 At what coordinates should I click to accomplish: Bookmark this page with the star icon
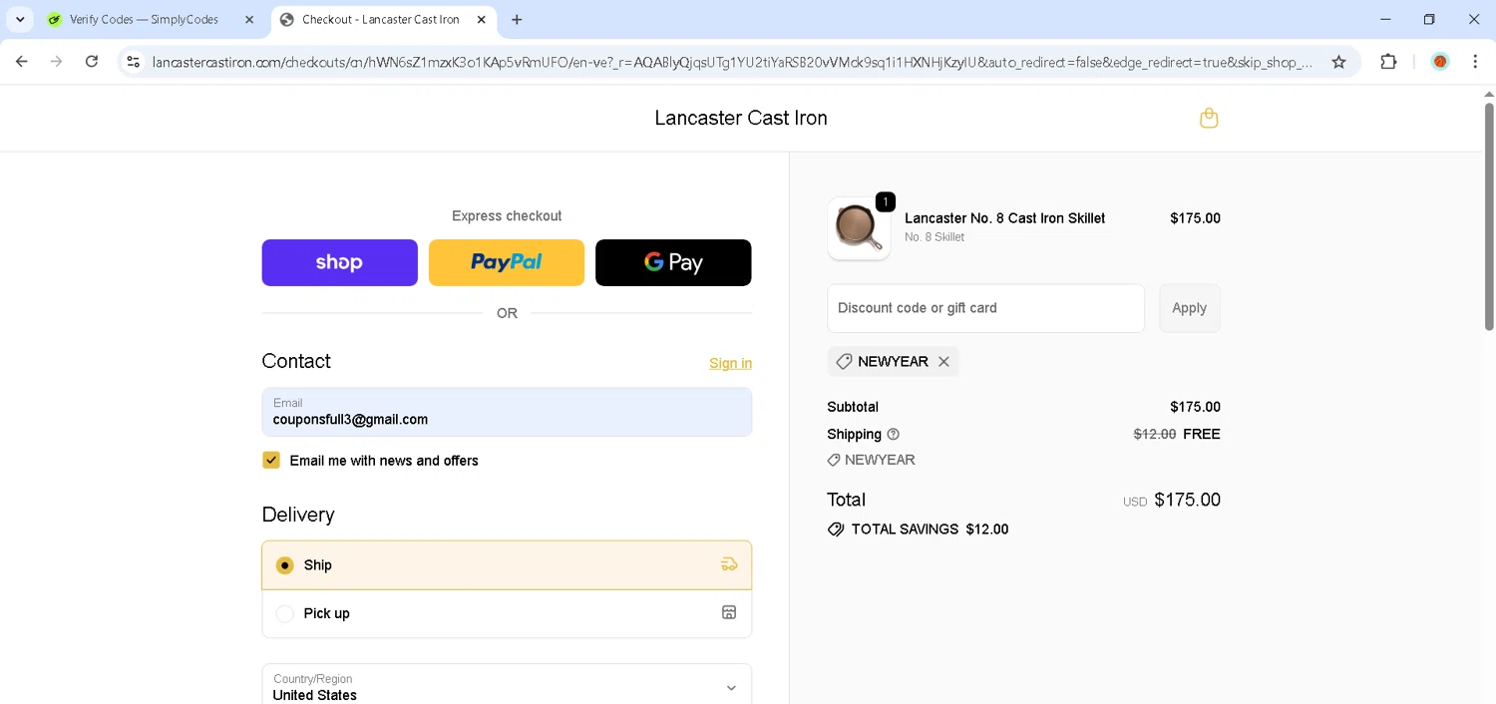tap(1338, 62)
